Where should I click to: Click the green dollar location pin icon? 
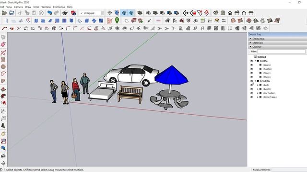click(117, 20)
